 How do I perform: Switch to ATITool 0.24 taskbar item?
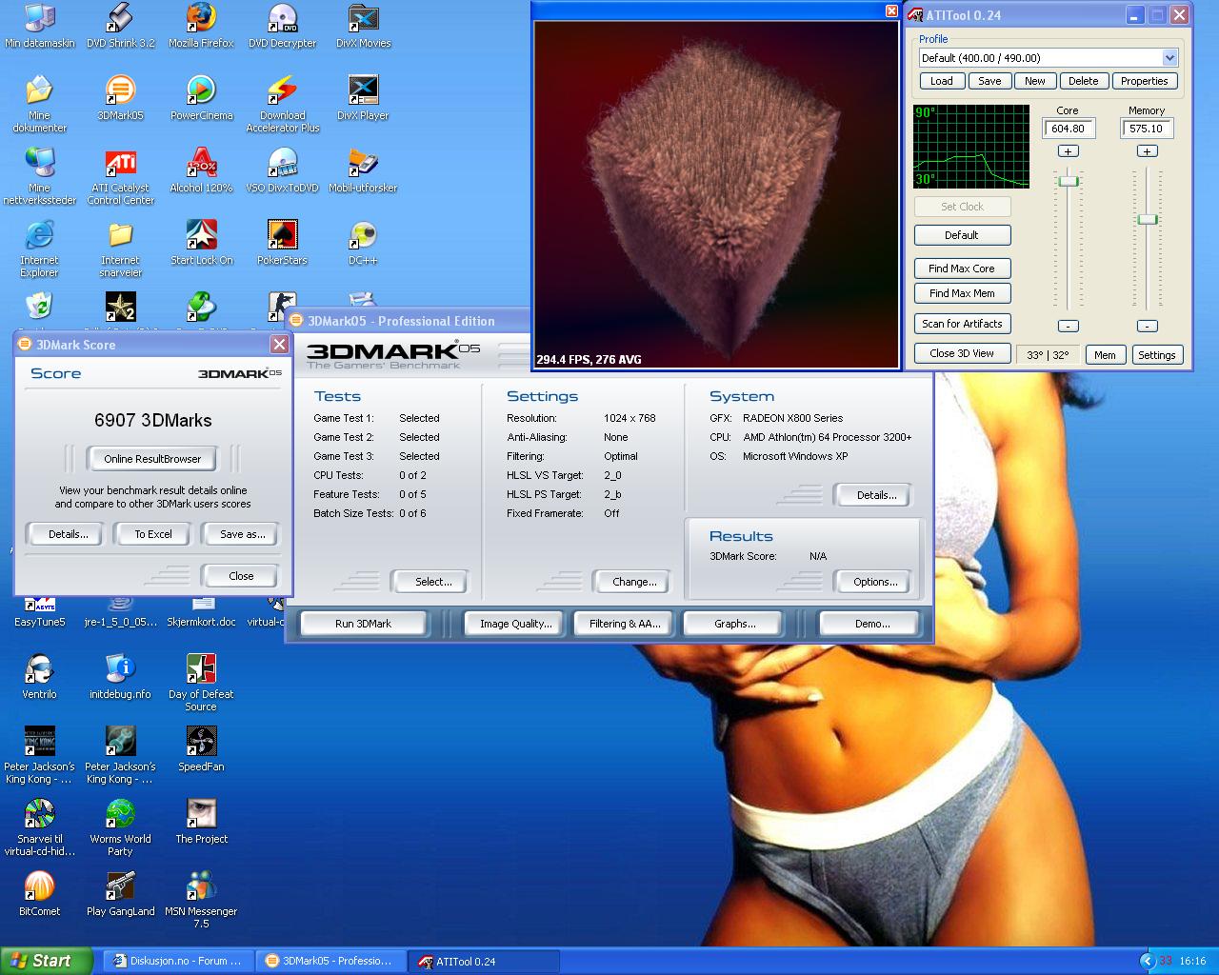click(x=483, y=961)
